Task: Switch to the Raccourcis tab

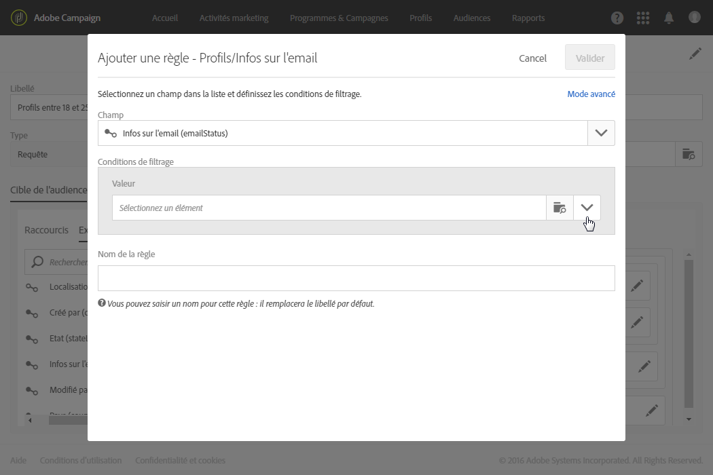Action: pos(46,230)
